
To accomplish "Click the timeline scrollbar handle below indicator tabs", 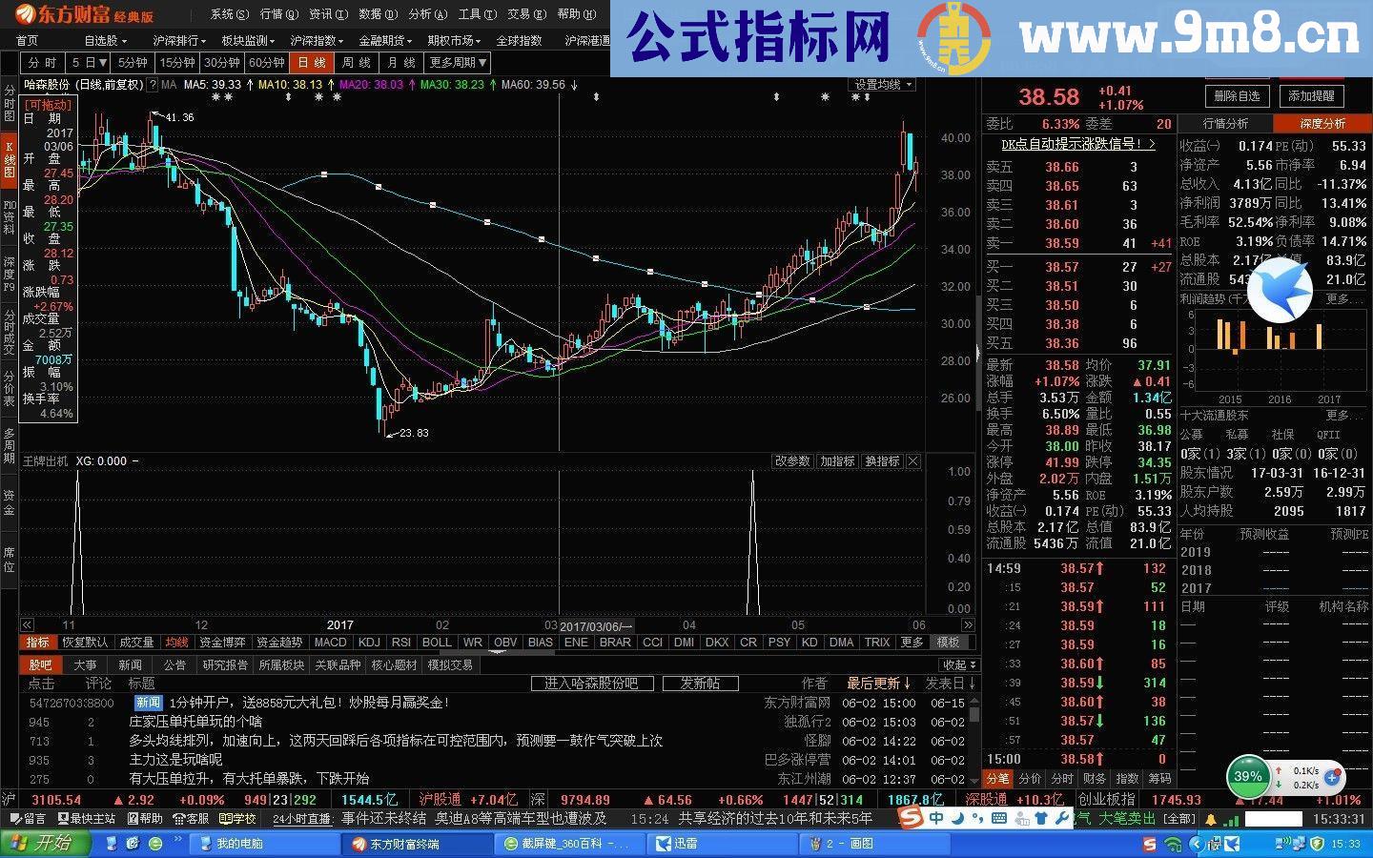I will pyautogui.click(x=498, y=653).
